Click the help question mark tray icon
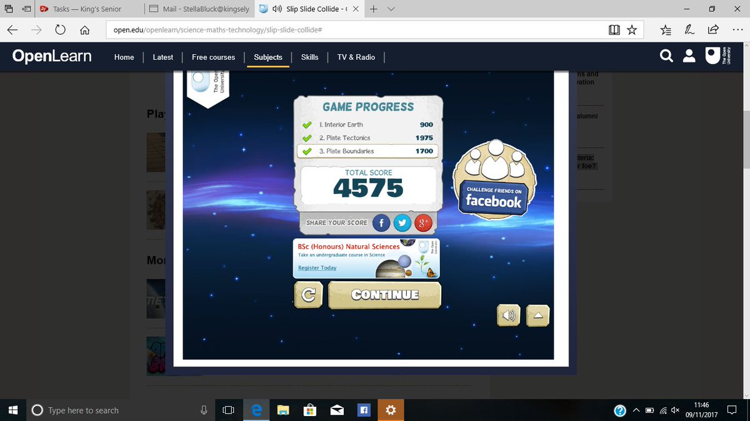The width and height of the screenshot is (750, 421). pyautogui.click(x=620, y=410)
